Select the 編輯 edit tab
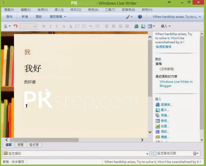Screen dimensions: 206x166 (x=9, y=145)
